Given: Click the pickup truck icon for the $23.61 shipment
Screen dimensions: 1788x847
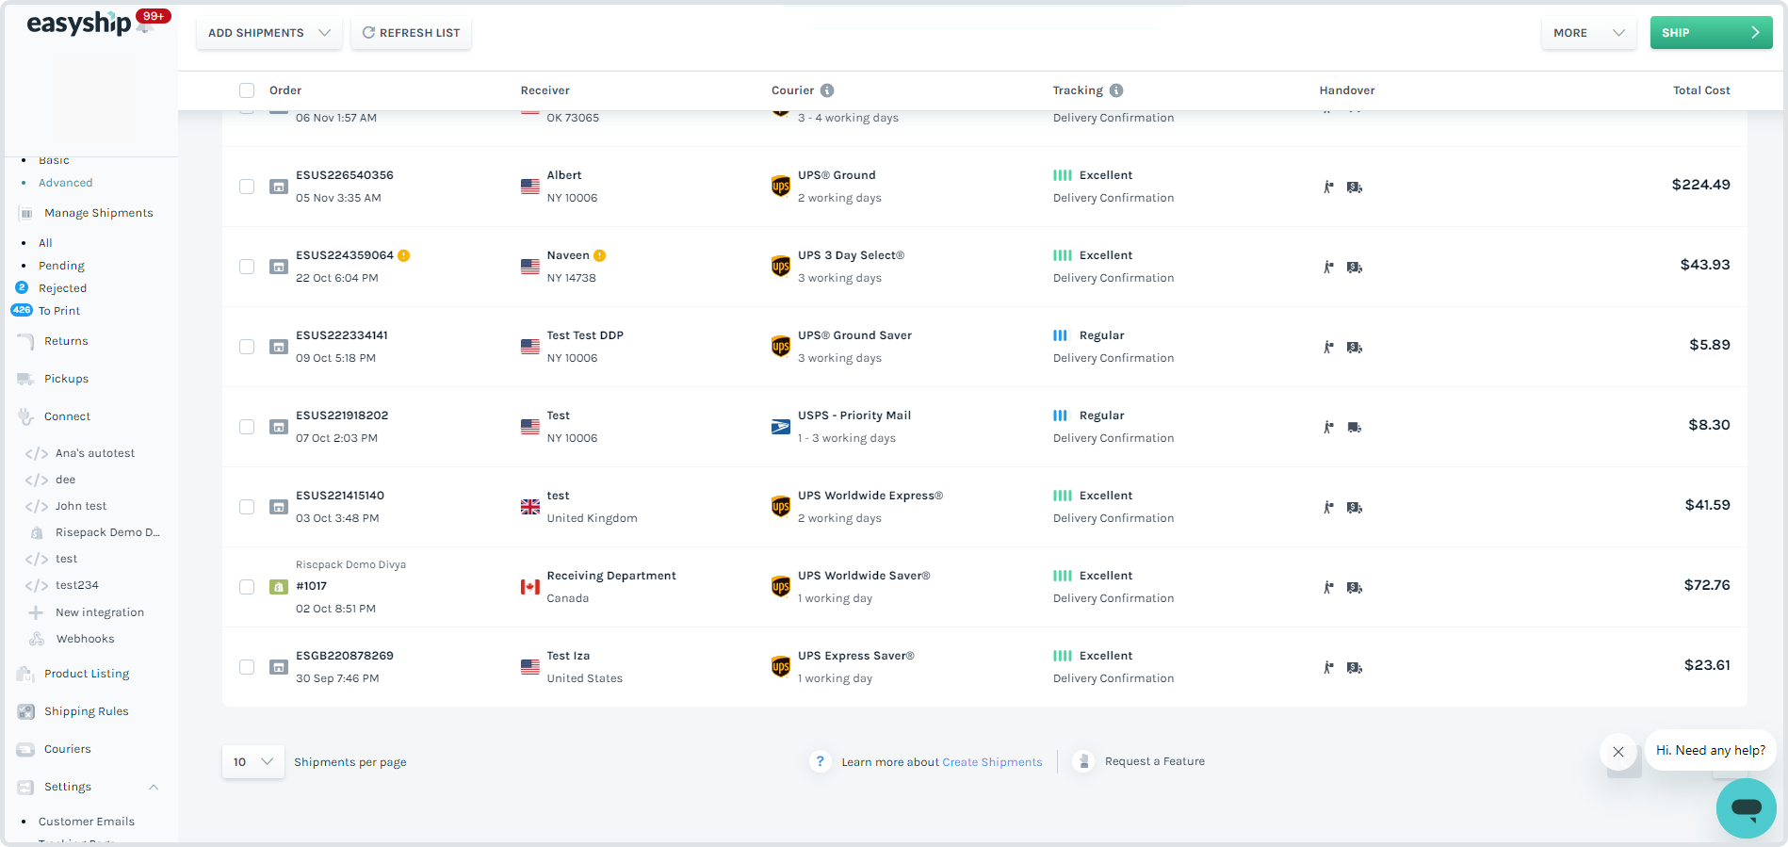Looking at the screenshot, I should [1355, 667].
